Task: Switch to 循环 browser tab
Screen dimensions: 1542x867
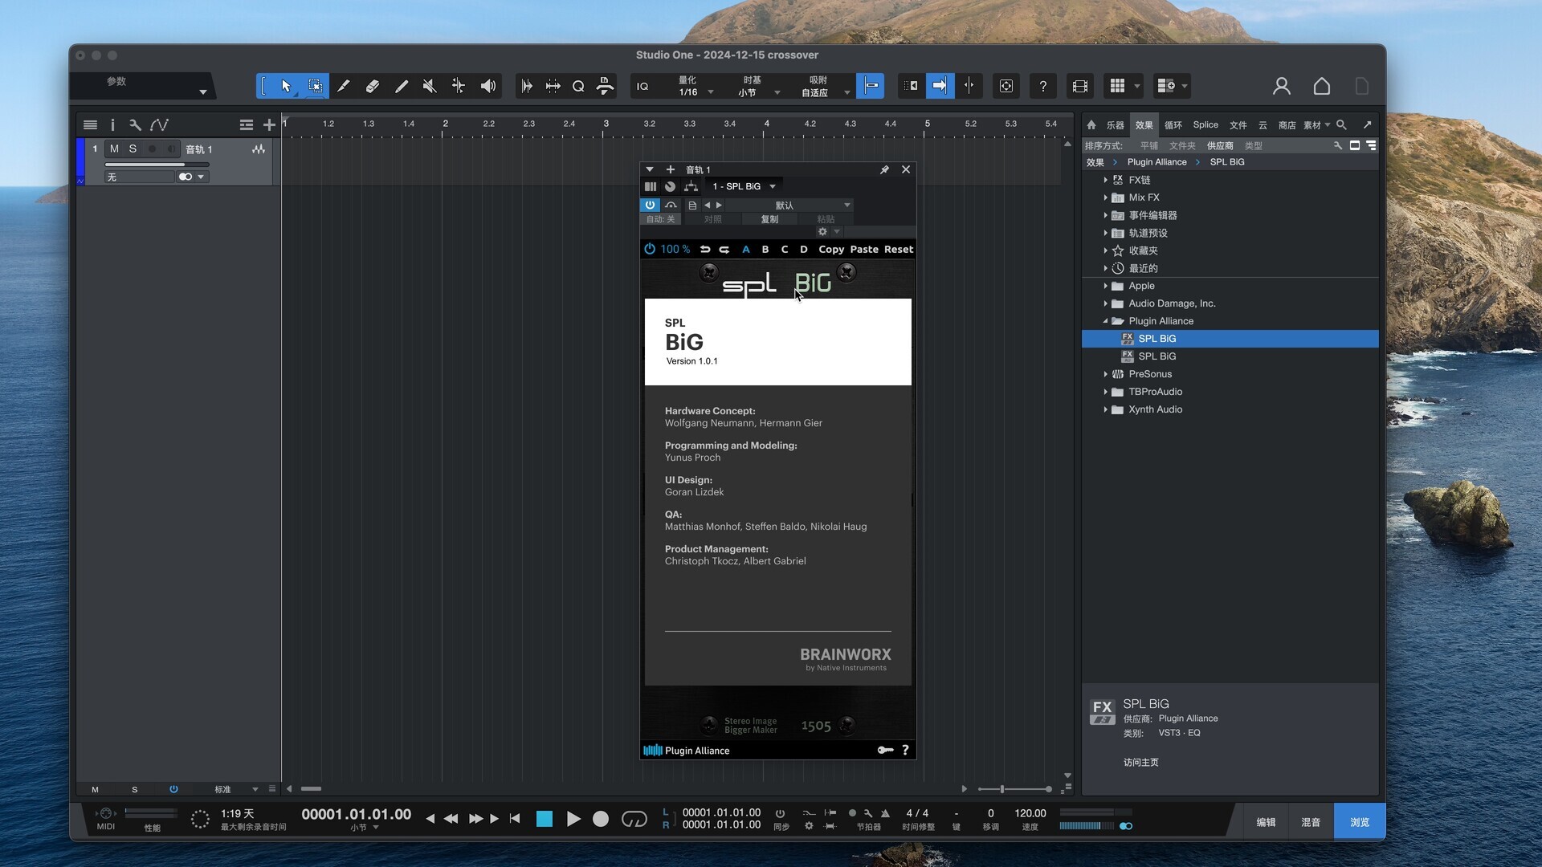Action: tap(1173, 125)
